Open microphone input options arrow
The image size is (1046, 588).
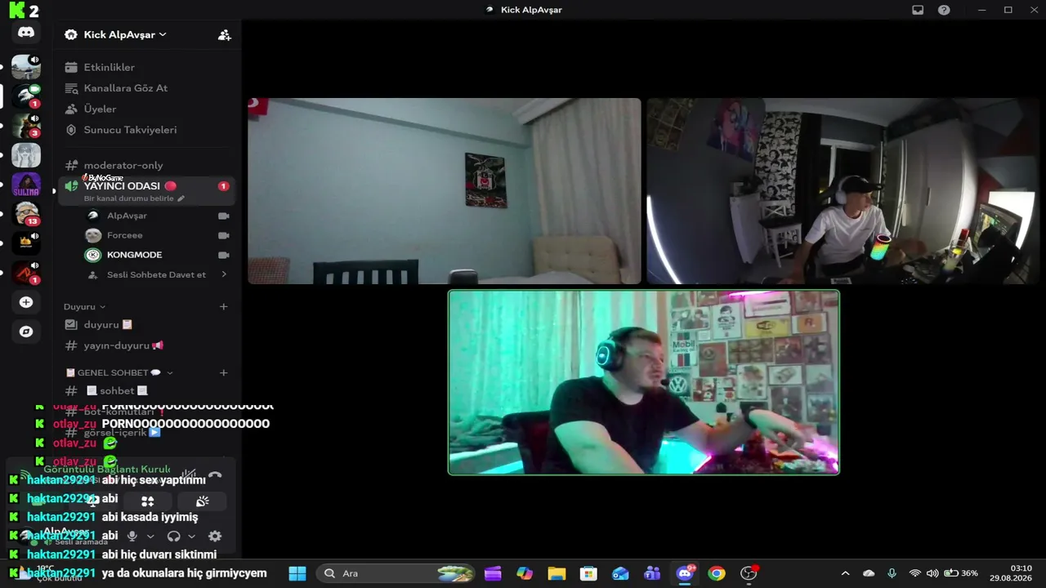[x=150, y=536]
